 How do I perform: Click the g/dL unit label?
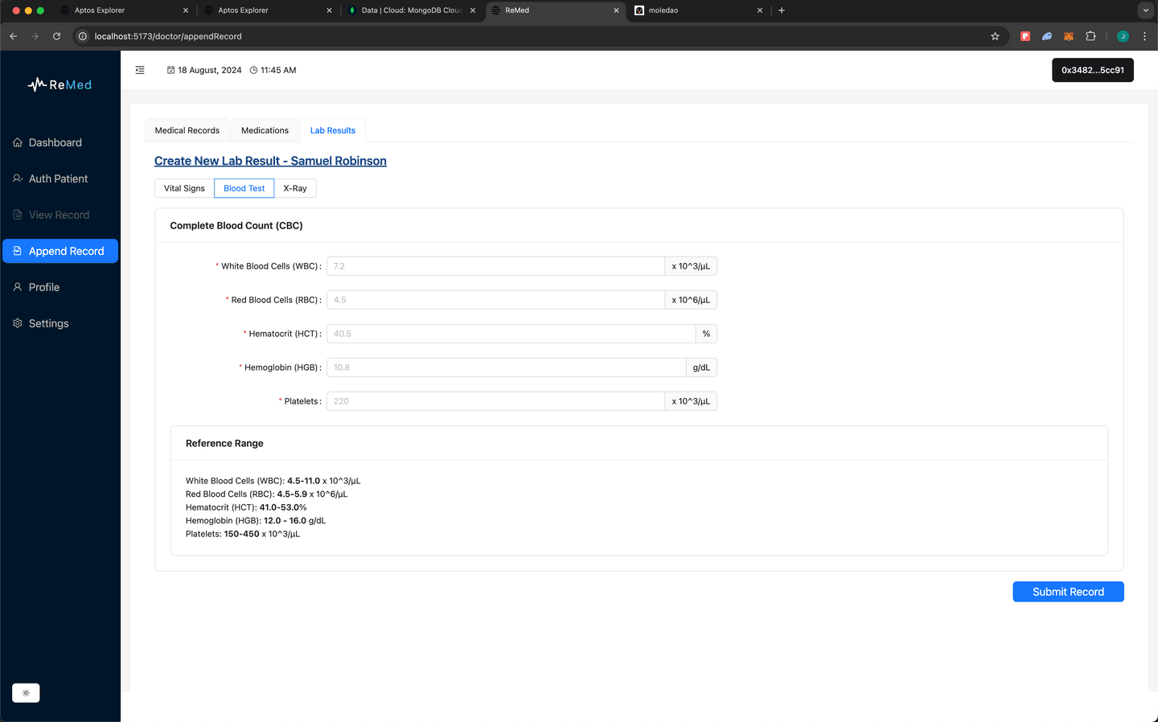(701, 367)
